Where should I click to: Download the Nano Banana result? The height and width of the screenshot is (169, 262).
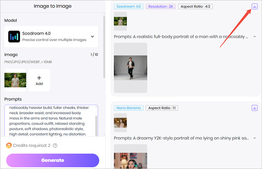[x=254, y=108]
